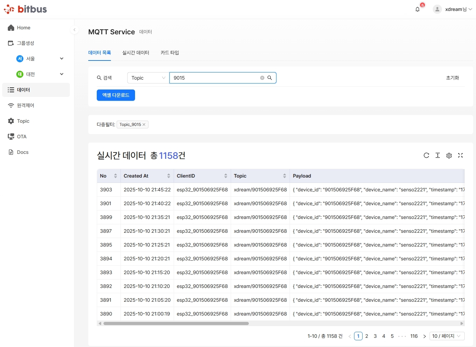Click the 엑셀 다운로드 button
This screenshot has height=347, width=476.
point(116,95)
